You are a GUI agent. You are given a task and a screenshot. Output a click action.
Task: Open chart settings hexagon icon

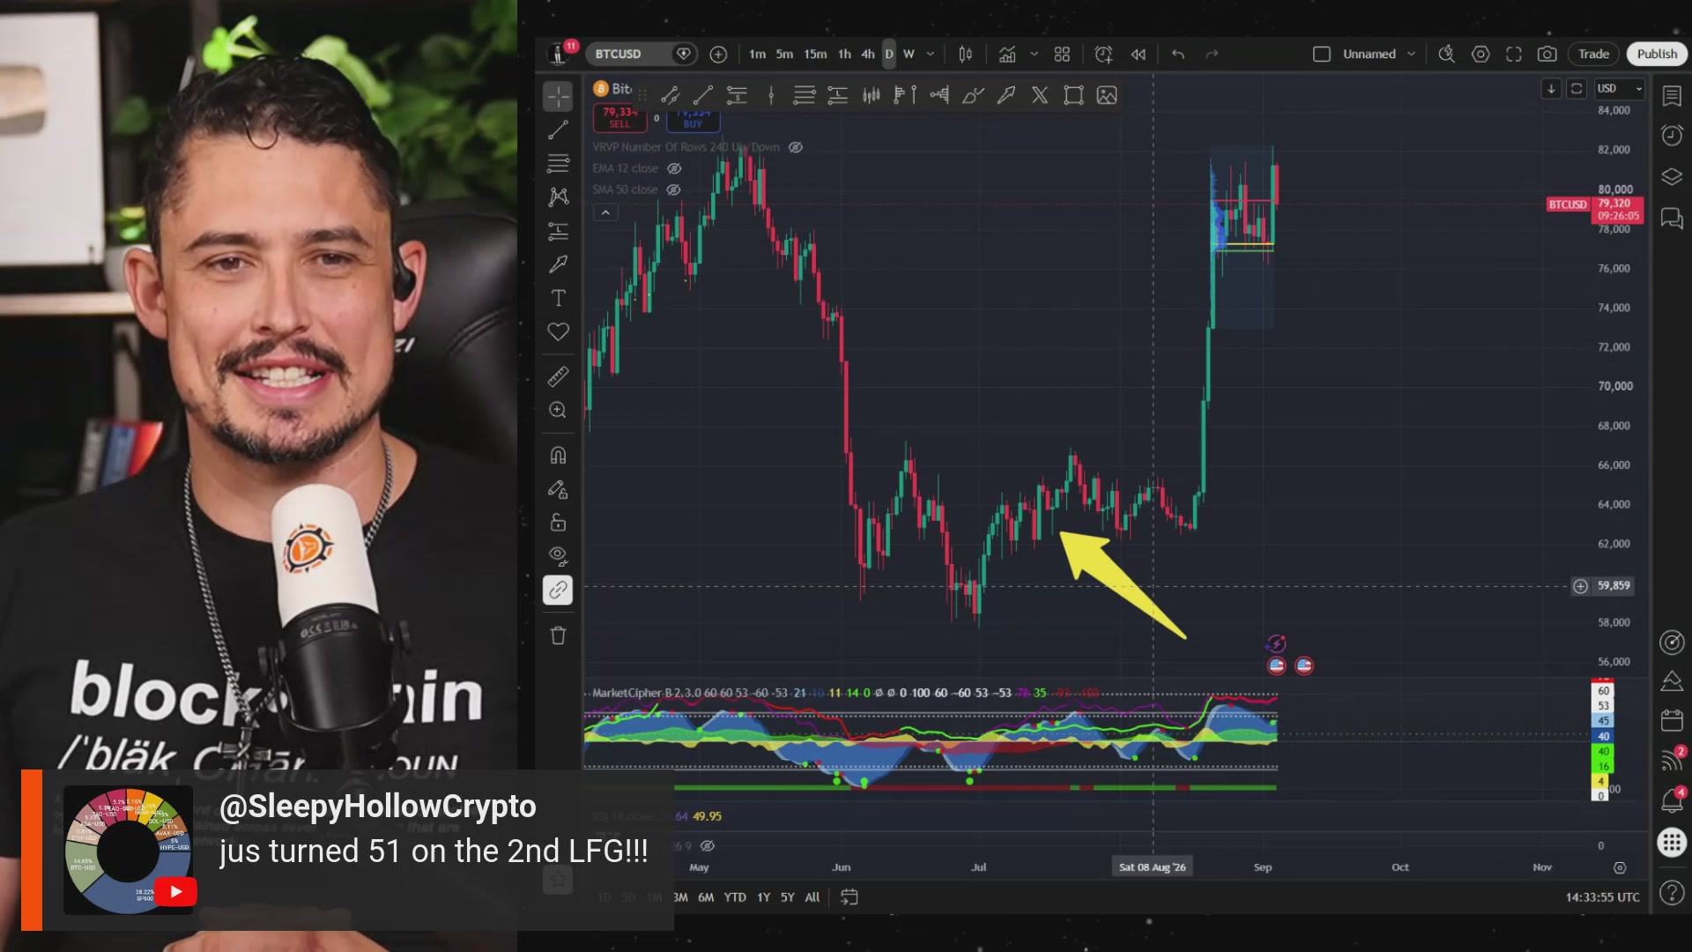coord(1480,55)
